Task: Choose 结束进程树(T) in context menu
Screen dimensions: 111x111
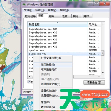Action: pyautogui.click(x=53, y=69)
